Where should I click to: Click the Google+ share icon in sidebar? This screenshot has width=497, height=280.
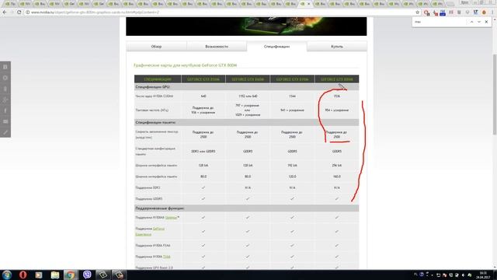pos(5,100)
